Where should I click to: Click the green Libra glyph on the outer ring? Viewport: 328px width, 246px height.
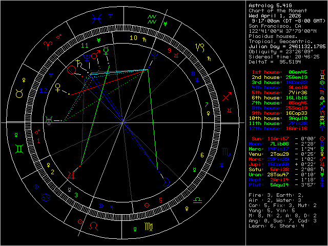click(x=197, y=200)
